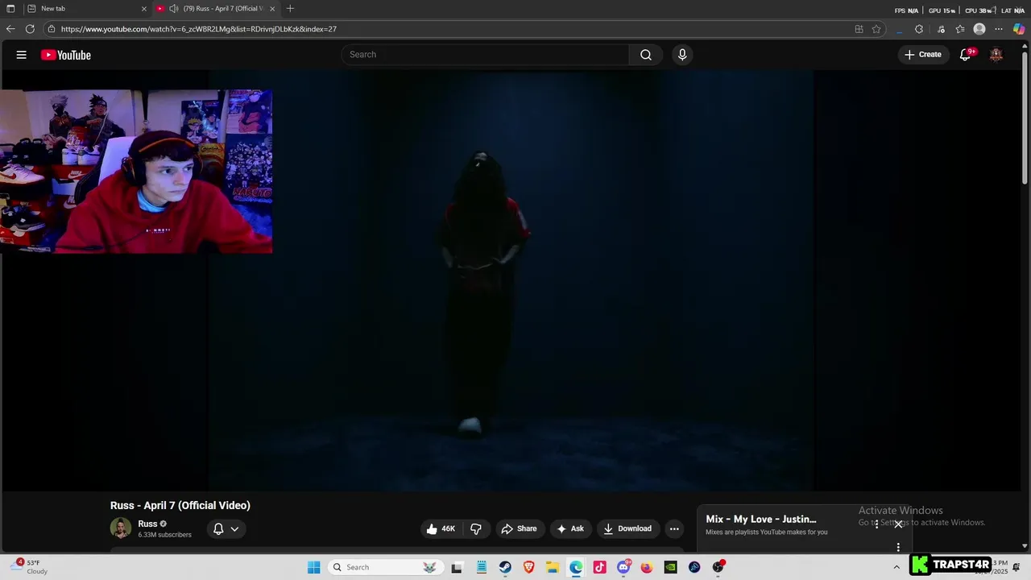
Task: Open the Microsoft Edge taskbar icon
Action: (576, 567)
